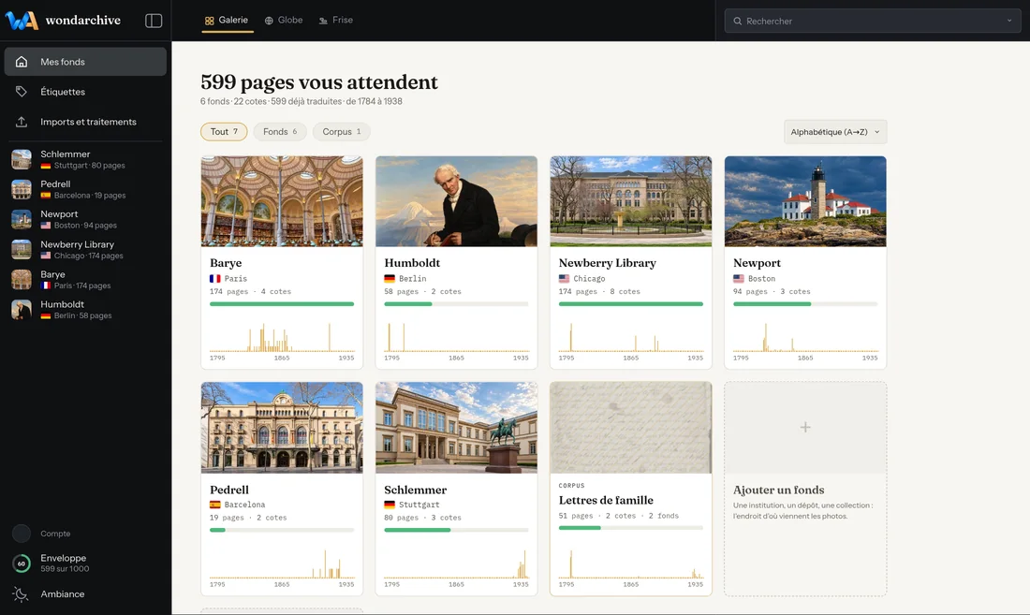Click the Humboldt card progress bar
The image size is (1030, 615).
pyautogui.click(x=457, y=304)
